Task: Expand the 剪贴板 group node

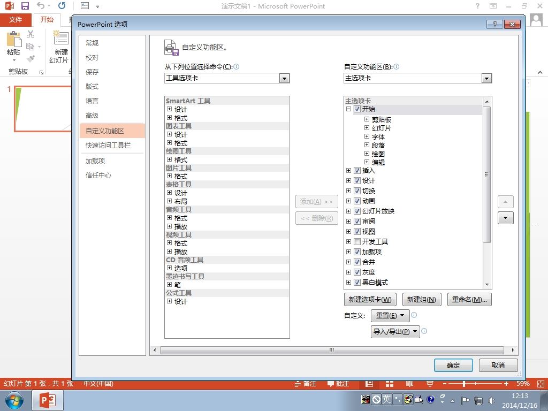Action: point(367,119)
